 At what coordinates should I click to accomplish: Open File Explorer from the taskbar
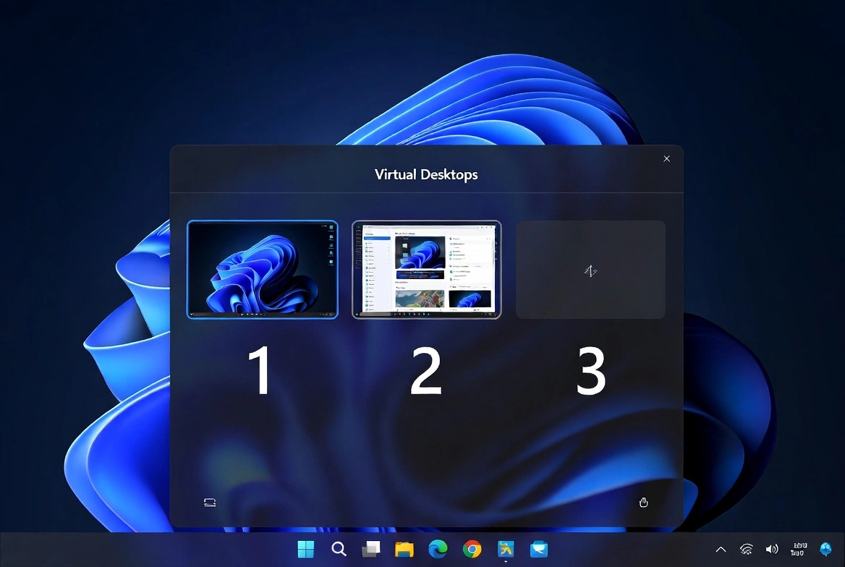(x=404, y=549)
